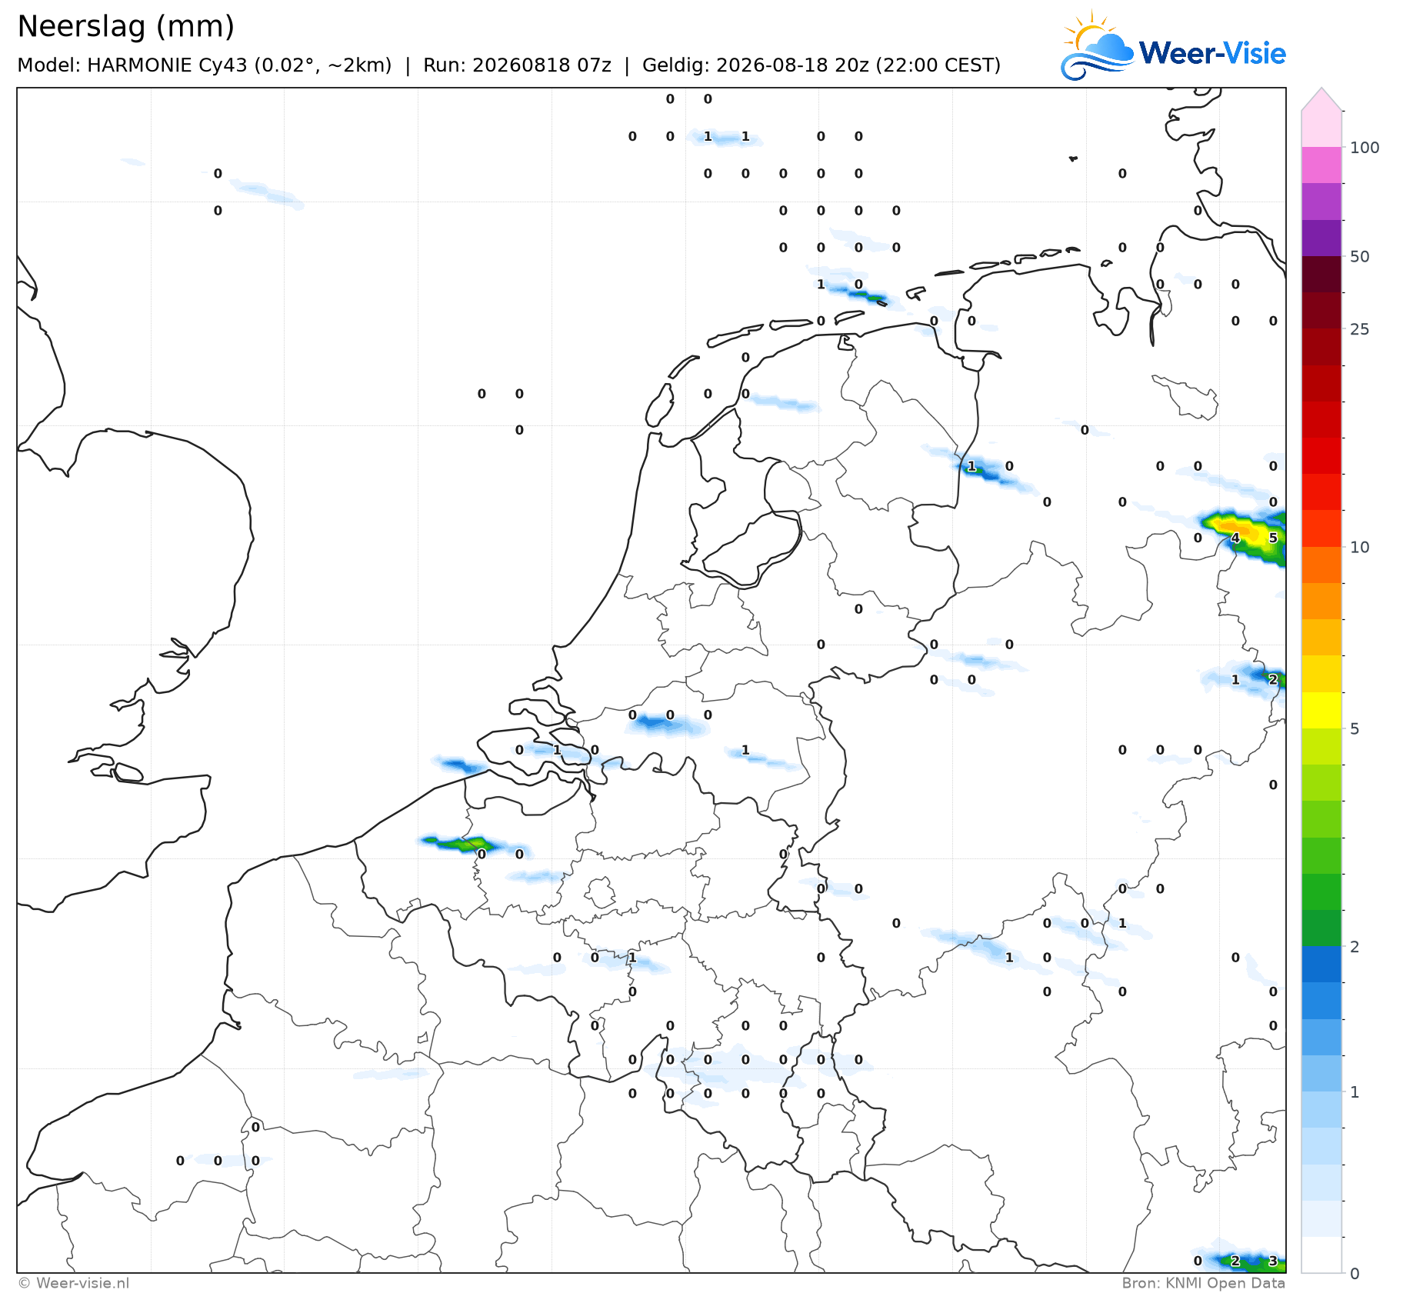Click the Weer-Visie brand name text
Viewport: 1403px width, 1293px height.
(x=1212, y=53)
